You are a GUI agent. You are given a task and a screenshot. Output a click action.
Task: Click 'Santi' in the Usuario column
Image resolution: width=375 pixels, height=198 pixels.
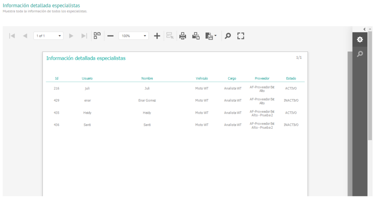click(x=87, y=125)
